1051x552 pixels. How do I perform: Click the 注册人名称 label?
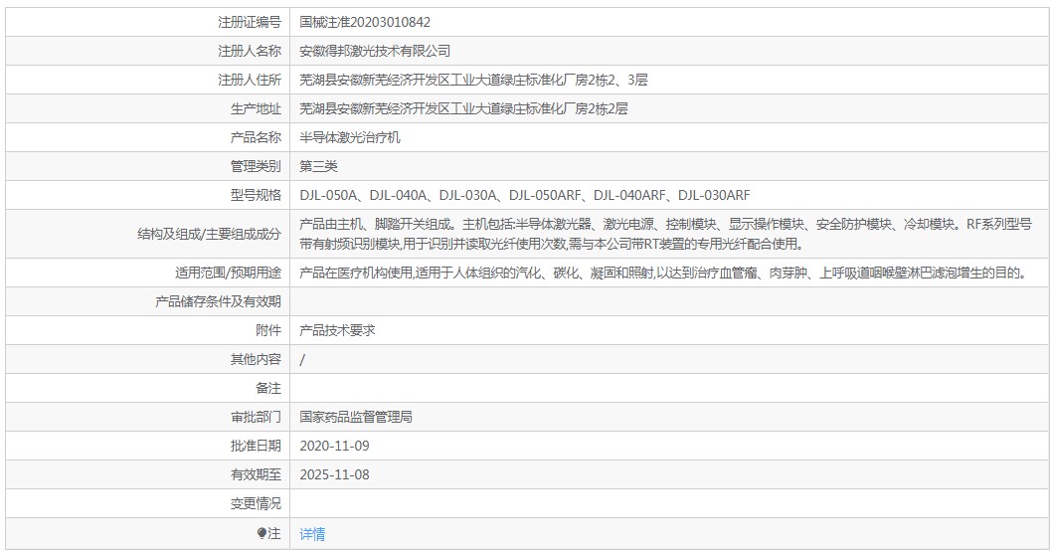[x=250, y=51]
